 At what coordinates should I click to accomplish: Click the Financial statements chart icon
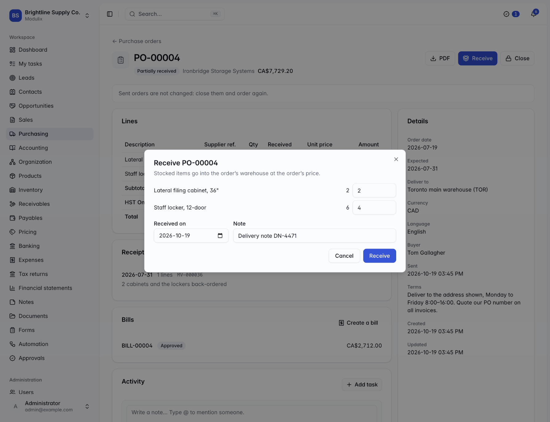click(12, 288)
